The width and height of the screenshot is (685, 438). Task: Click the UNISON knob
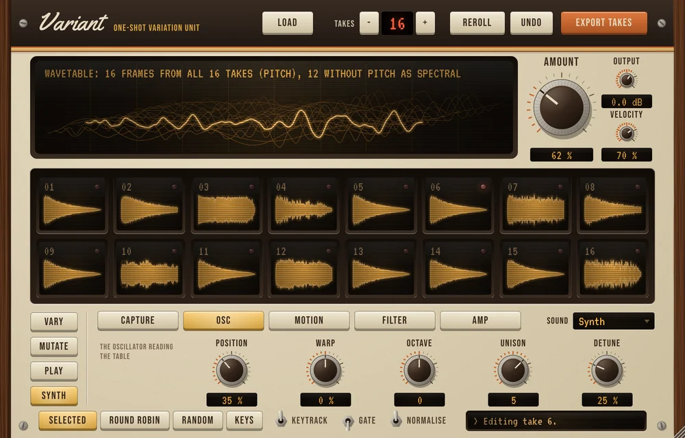tap(513, 370)
